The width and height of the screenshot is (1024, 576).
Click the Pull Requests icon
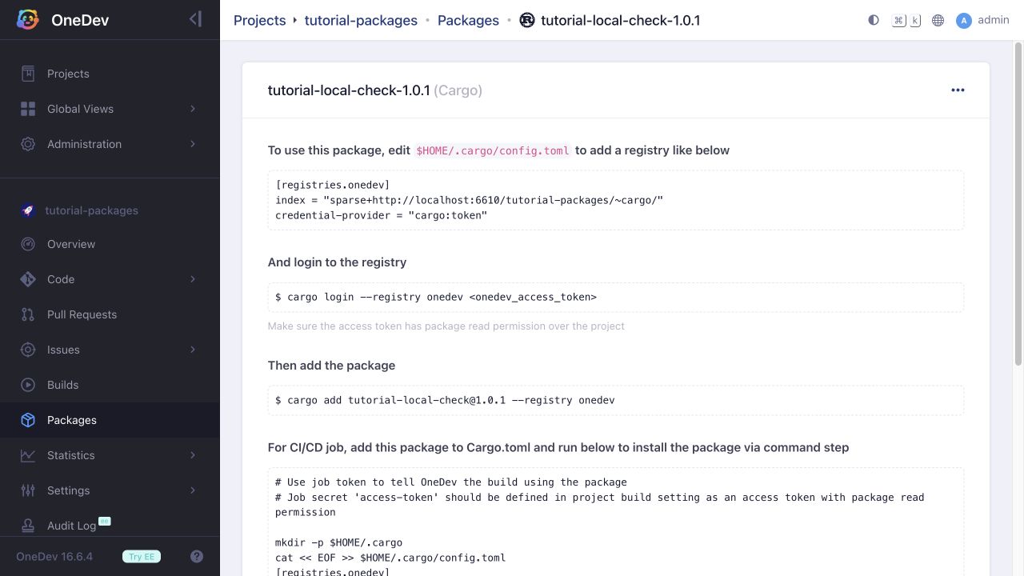click(x=28, y=314)
